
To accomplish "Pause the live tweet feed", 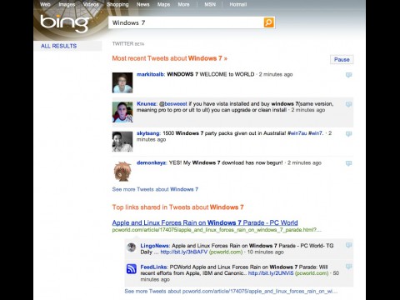I will pyautogui.click(x=342, y=59).
